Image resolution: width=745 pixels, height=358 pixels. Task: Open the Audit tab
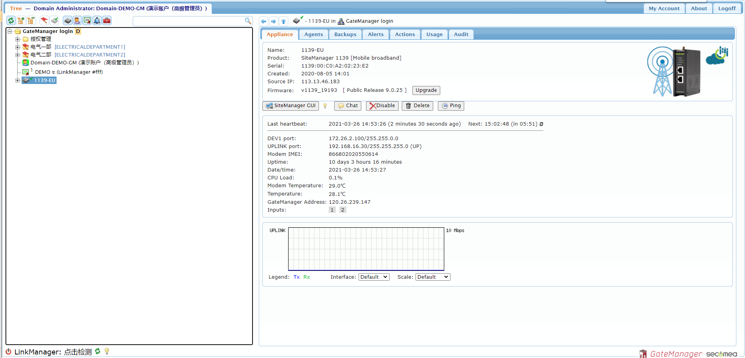click(x=461, y=35)
